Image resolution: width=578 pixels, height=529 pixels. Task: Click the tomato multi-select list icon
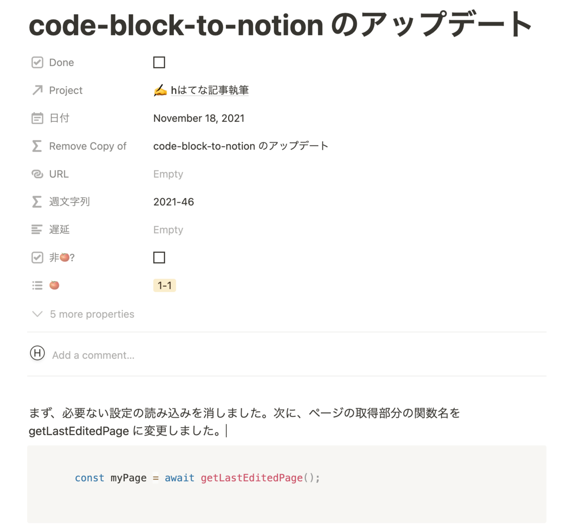(x=37, y=286)
